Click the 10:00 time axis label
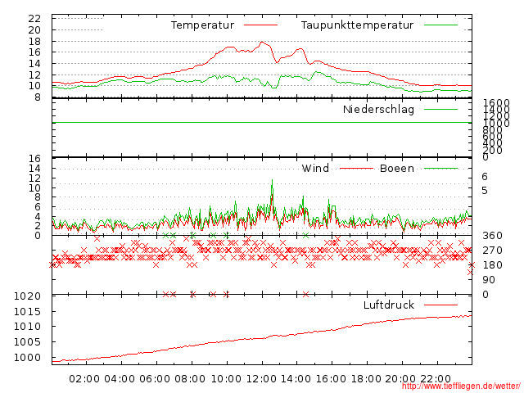The width and height of the screenshot is (524, 393). [226, 379]
